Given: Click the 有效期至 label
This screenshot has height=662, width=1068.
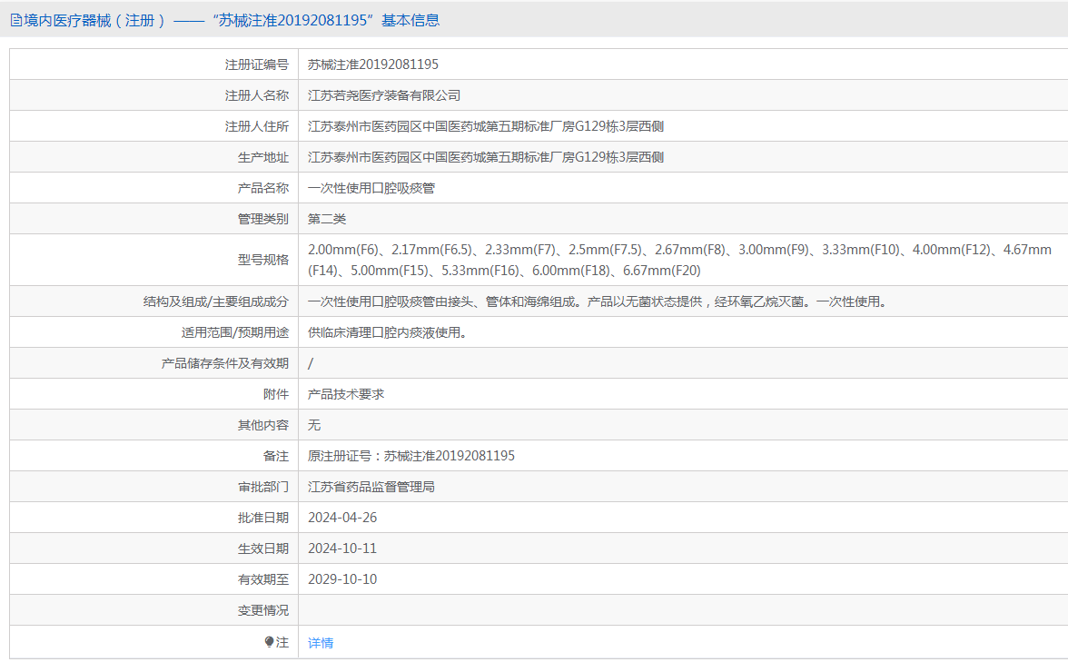Looking at the screenshot, I should pyautogui.click(x=263, y=579).
